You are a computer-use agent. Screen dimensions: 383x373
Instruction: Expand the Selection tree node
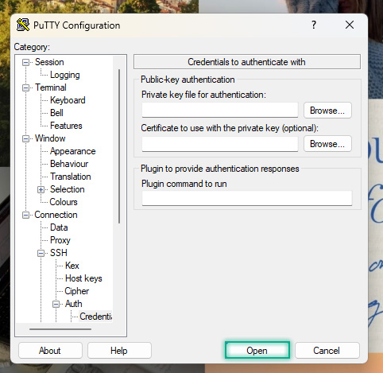coord(41,189)
